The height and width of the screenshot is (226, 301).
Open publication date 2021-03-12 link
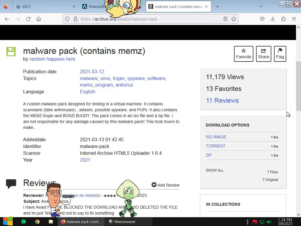point(92,72)
